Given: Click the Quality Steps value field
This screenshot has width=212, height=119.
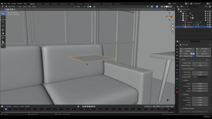Looking at the screenshot, I should 200,63.
